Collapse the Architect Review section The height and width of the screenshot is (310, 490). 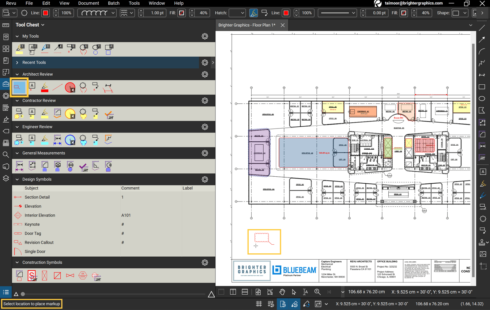click(17, 74)
